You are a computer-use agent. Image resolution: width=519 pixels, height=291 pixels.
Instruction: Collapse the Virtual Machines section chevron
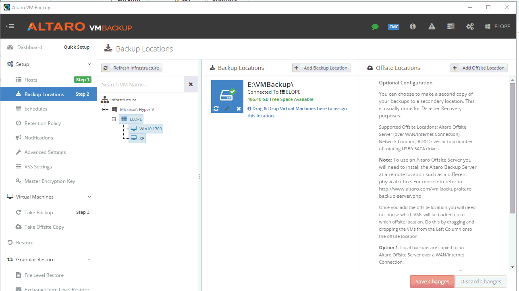tap(89, 197)
